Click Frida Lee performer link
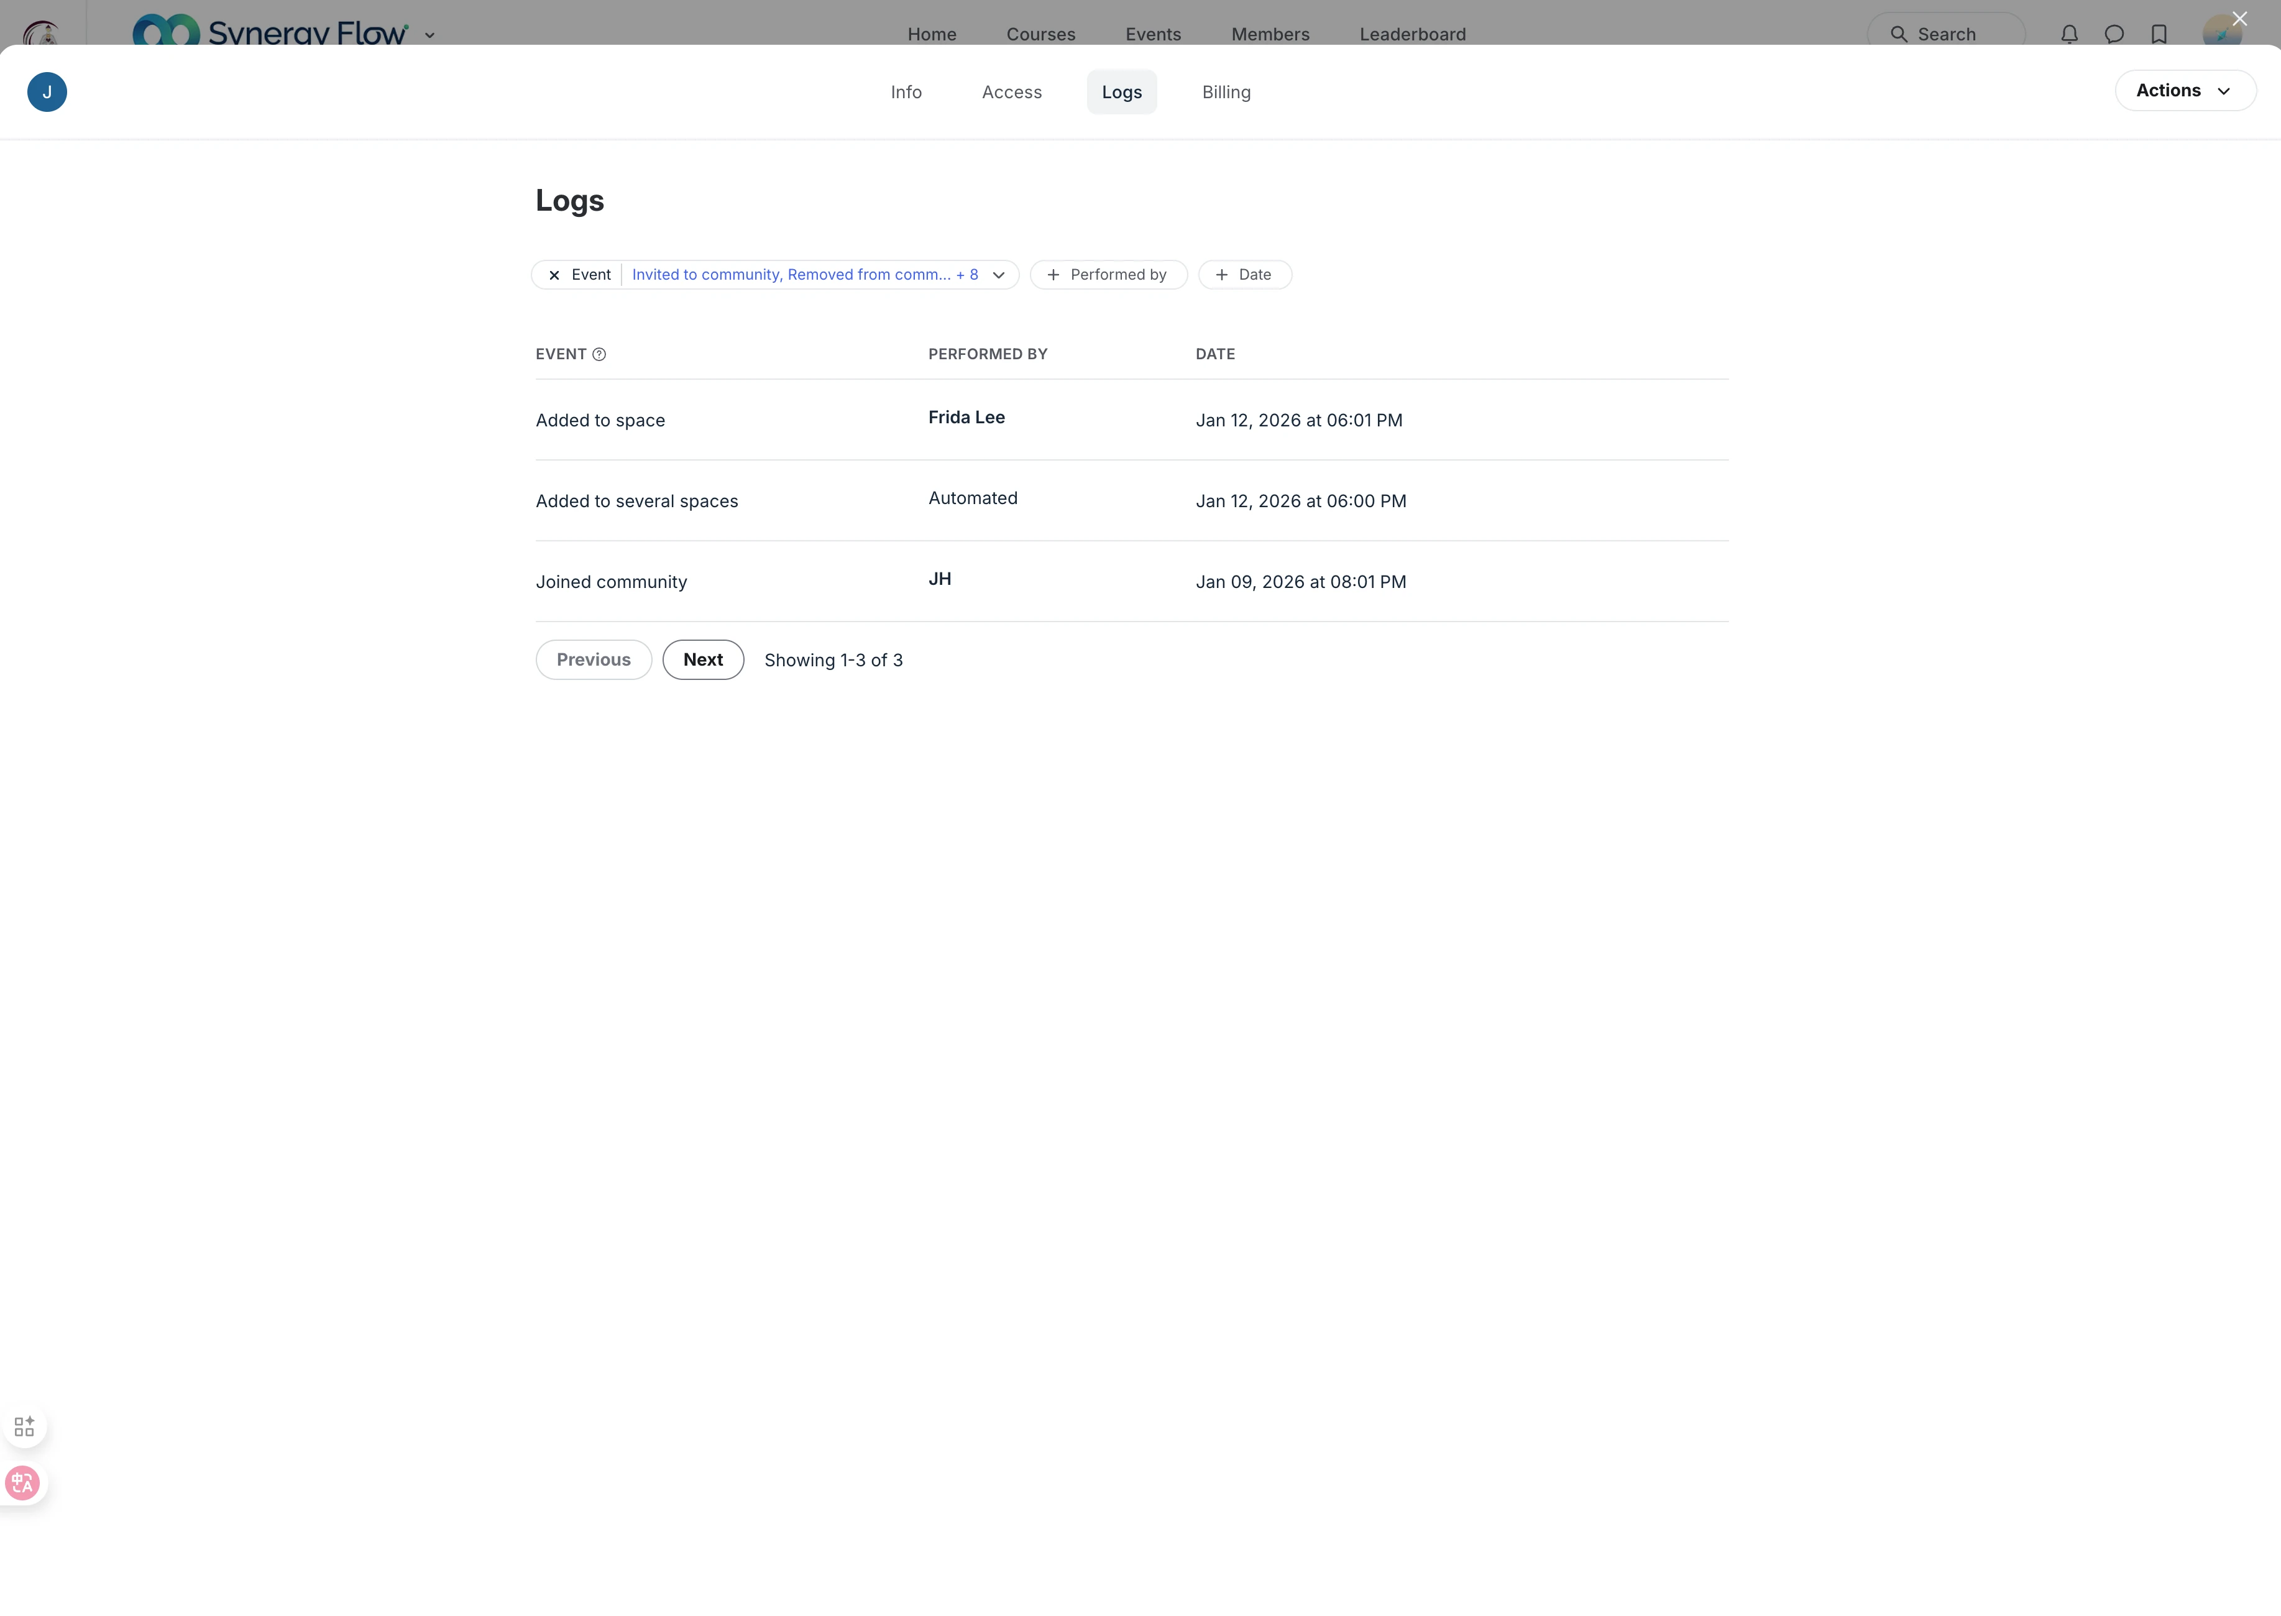The image size is (2281, 1616). 966,417
